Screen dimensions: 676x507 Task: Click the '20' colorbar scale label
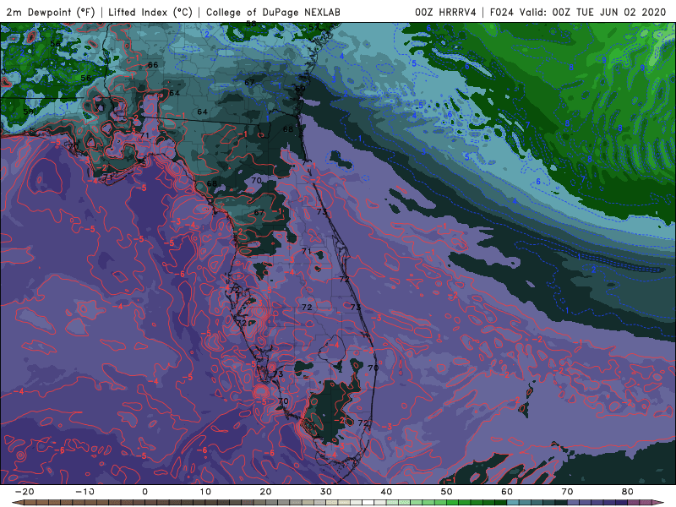coord(265,492)
